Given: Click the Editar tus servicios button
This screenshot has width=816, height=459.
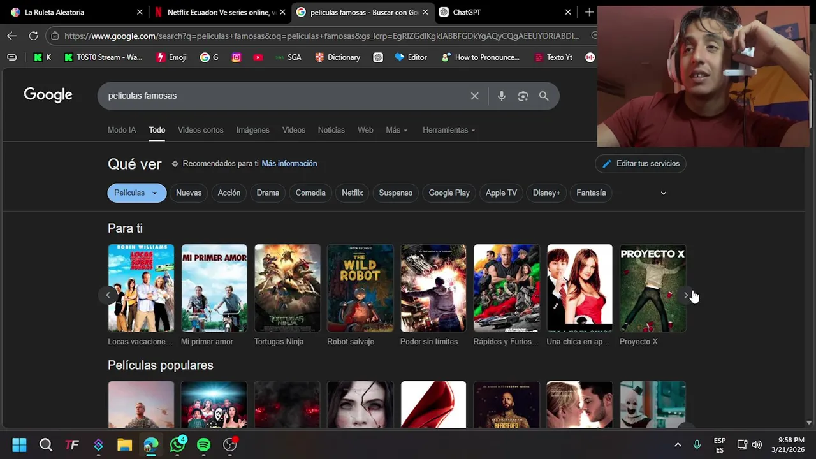Looking at the screenshot, I should click(641, 164).
